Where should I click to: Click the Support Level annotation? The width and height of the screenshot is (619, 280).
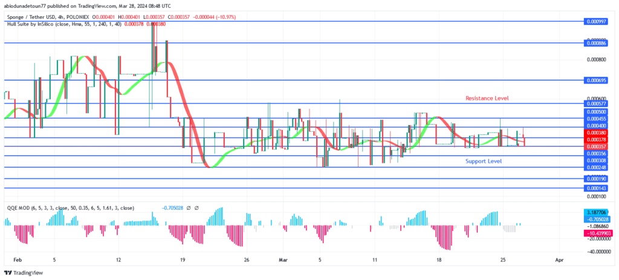(x=484, y=161)
